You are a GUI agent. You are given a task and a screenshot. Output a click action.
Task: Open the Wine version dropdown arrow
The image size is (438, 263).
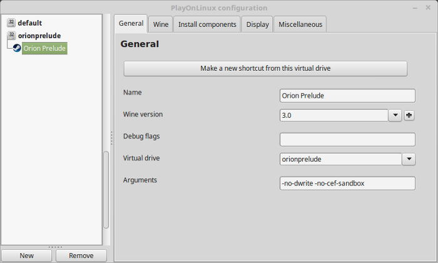(395, 115)
